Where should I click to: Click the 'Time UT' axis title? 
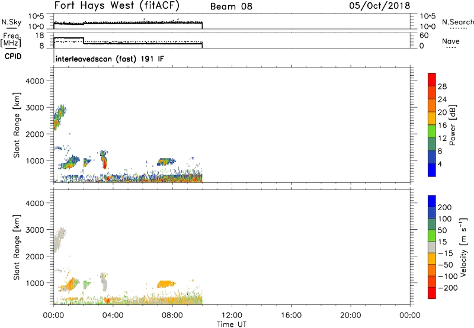(232, 324)
